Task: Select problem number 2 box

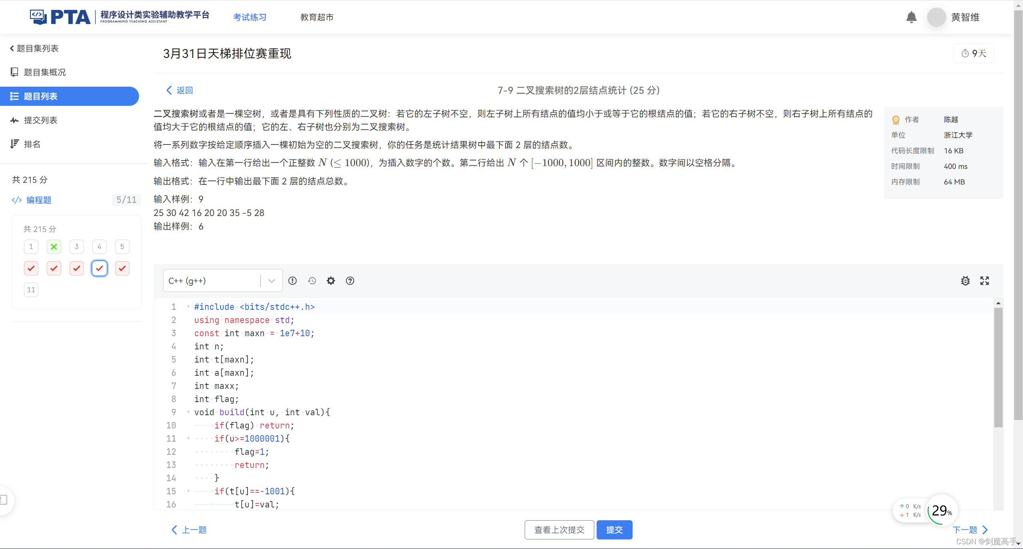Action: tap(54, 247)
